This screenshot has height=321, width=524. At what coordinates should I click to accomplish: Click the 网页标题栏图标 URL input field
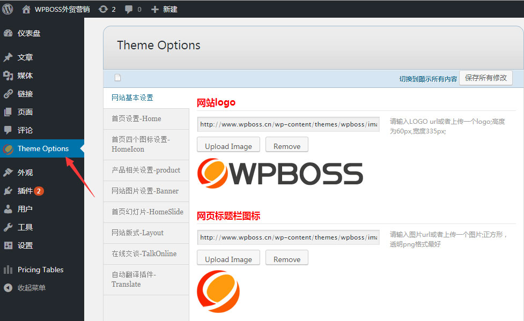[289, 237]
